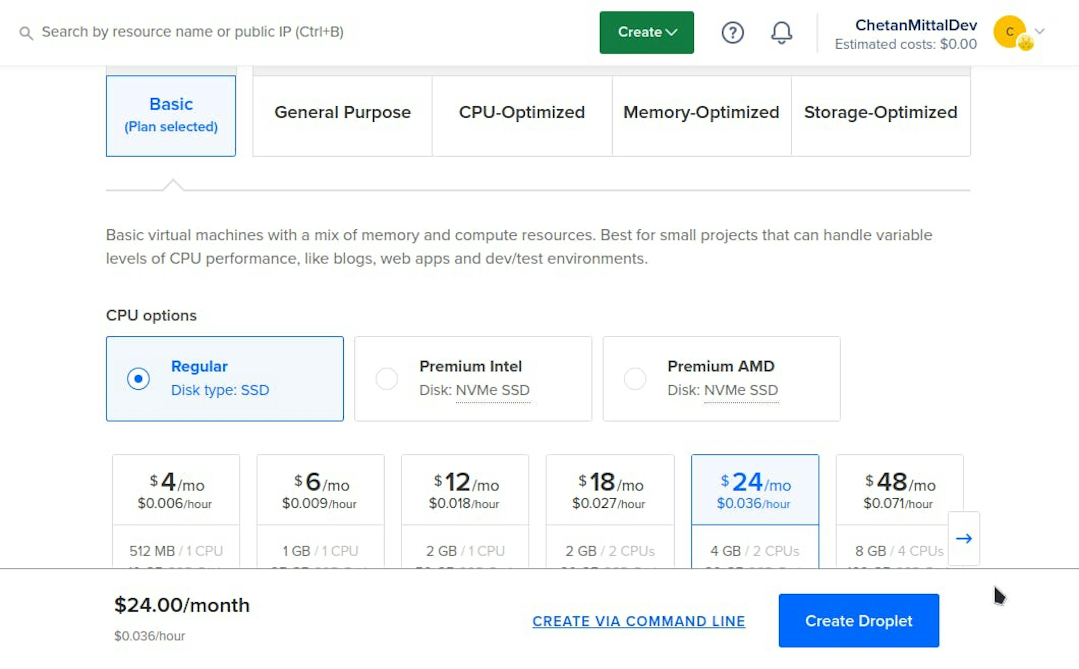Expand the account chevron next to avatar
Image resolution: width=1079 pixels, height=669 pixels.
(1040, 31)
